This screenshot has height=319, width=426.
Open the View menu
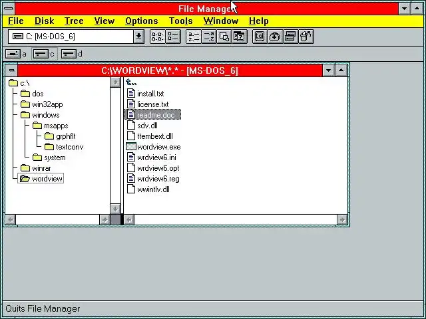[105, 21]
